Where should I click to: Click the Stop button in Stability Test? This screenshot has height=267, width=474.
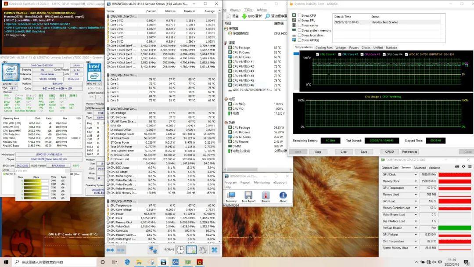(x=318, y=152)
